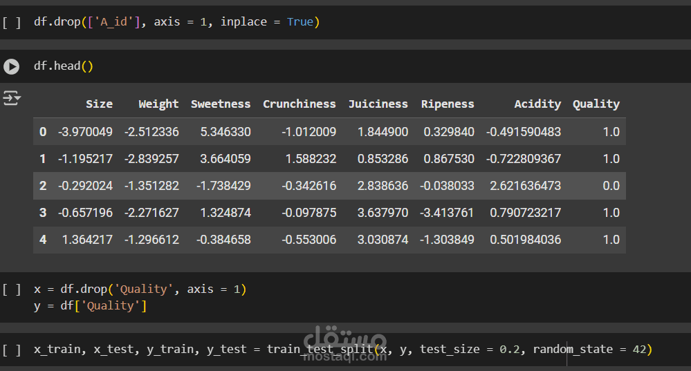Select row index 0 in the dataframe
This screenshot has width=691, height=371.
pyautogui.click(x=43, y=131)
